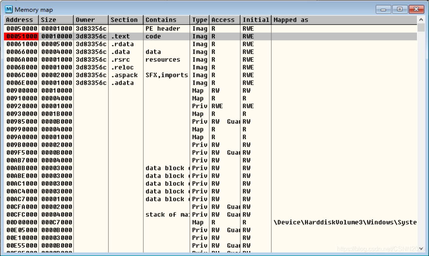Viewport: 429px width, 256px height.
Task: Select the data block row at 00AC1000
Action: [210, 184]
